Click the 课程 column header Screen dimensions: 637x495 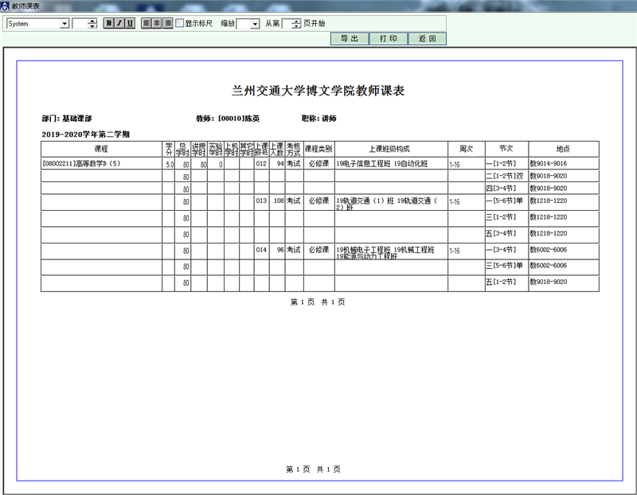101,149
